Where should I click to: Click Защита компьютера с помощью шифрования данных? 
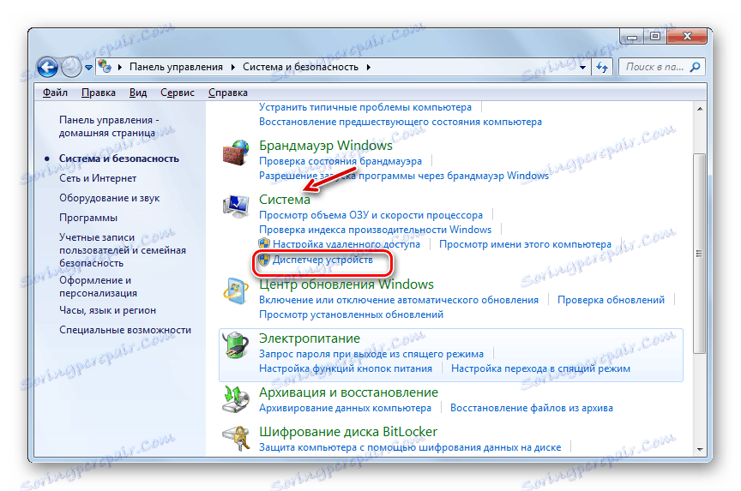tap(410, 447)
